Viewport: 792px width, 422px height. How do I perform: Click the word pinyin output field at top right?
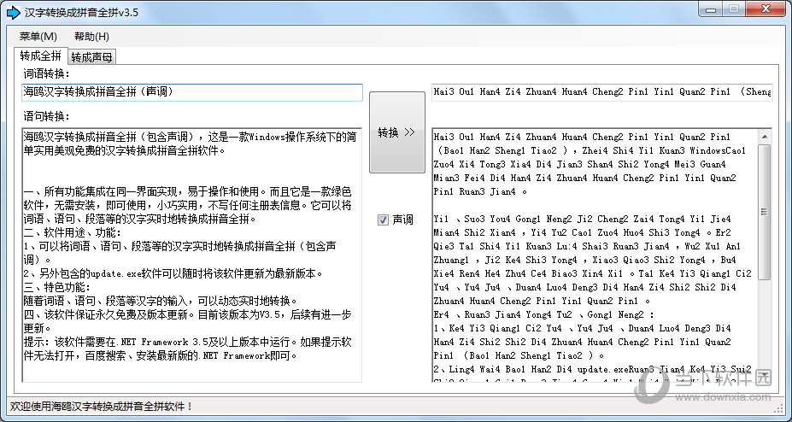tap(602, 92)
